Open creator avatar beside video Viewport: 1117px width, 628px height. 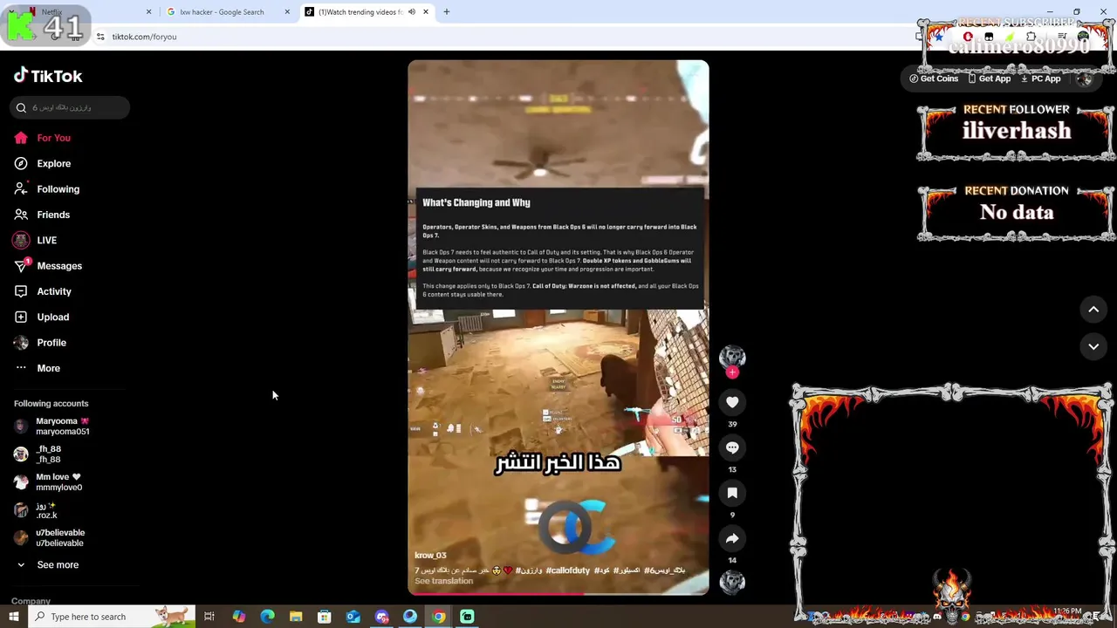pyautogui.click(x=732, y=356)
